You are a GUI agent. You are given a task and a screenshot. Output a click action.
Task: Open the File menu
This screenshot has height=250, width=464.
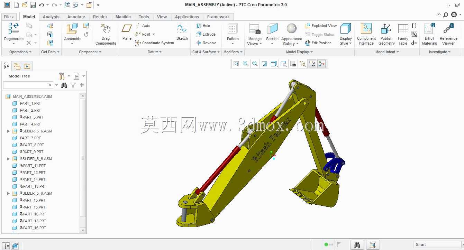coord(9,17)
